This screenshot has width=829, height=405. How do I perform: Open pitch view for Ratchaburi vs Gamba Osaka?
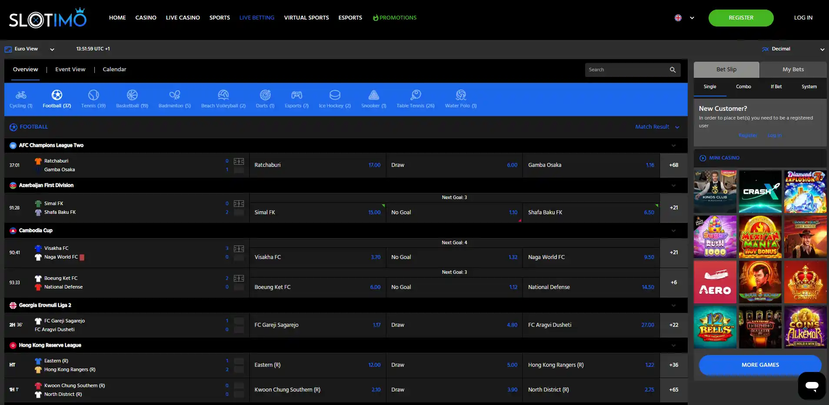[x=239, y=161]
